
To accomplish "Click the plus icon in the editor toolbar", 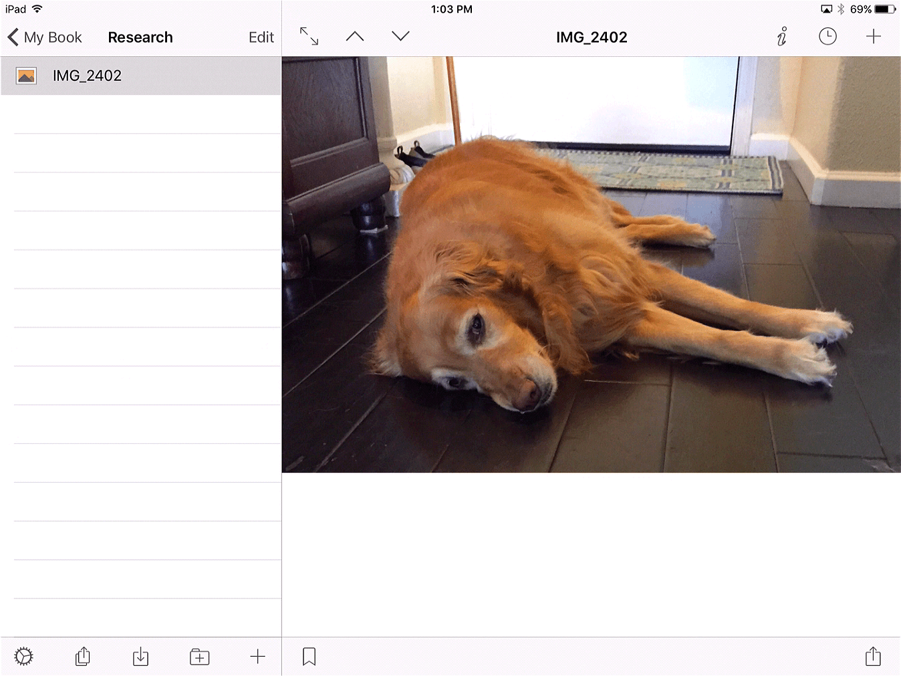I will [x=873, y=36].
